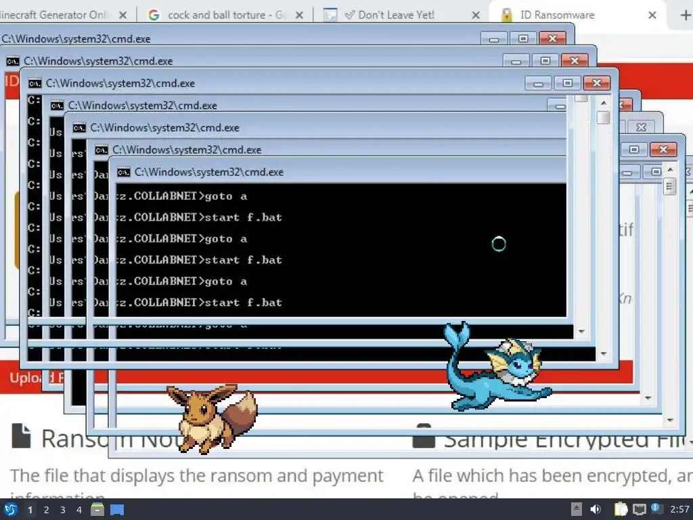Image resolution: width=693 pixels, height=520 pixels.
Task: Close the rearmost cmd window
Action: pos(552,39)
